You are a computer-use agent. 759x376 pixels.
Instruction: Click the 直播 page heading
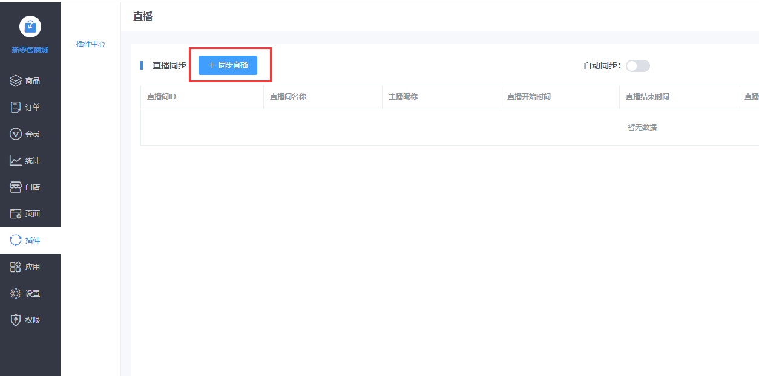(143, 16)
